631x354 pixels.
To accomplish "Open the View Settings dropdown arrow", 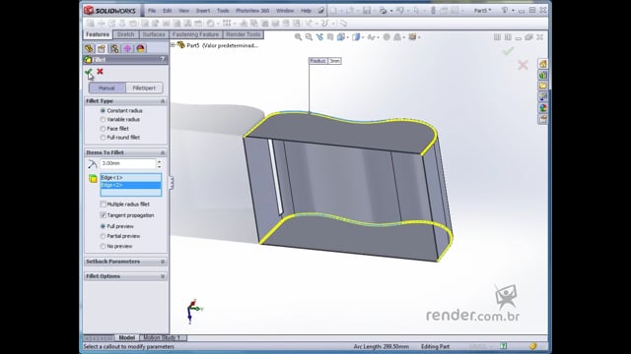I will coord(419,37).
